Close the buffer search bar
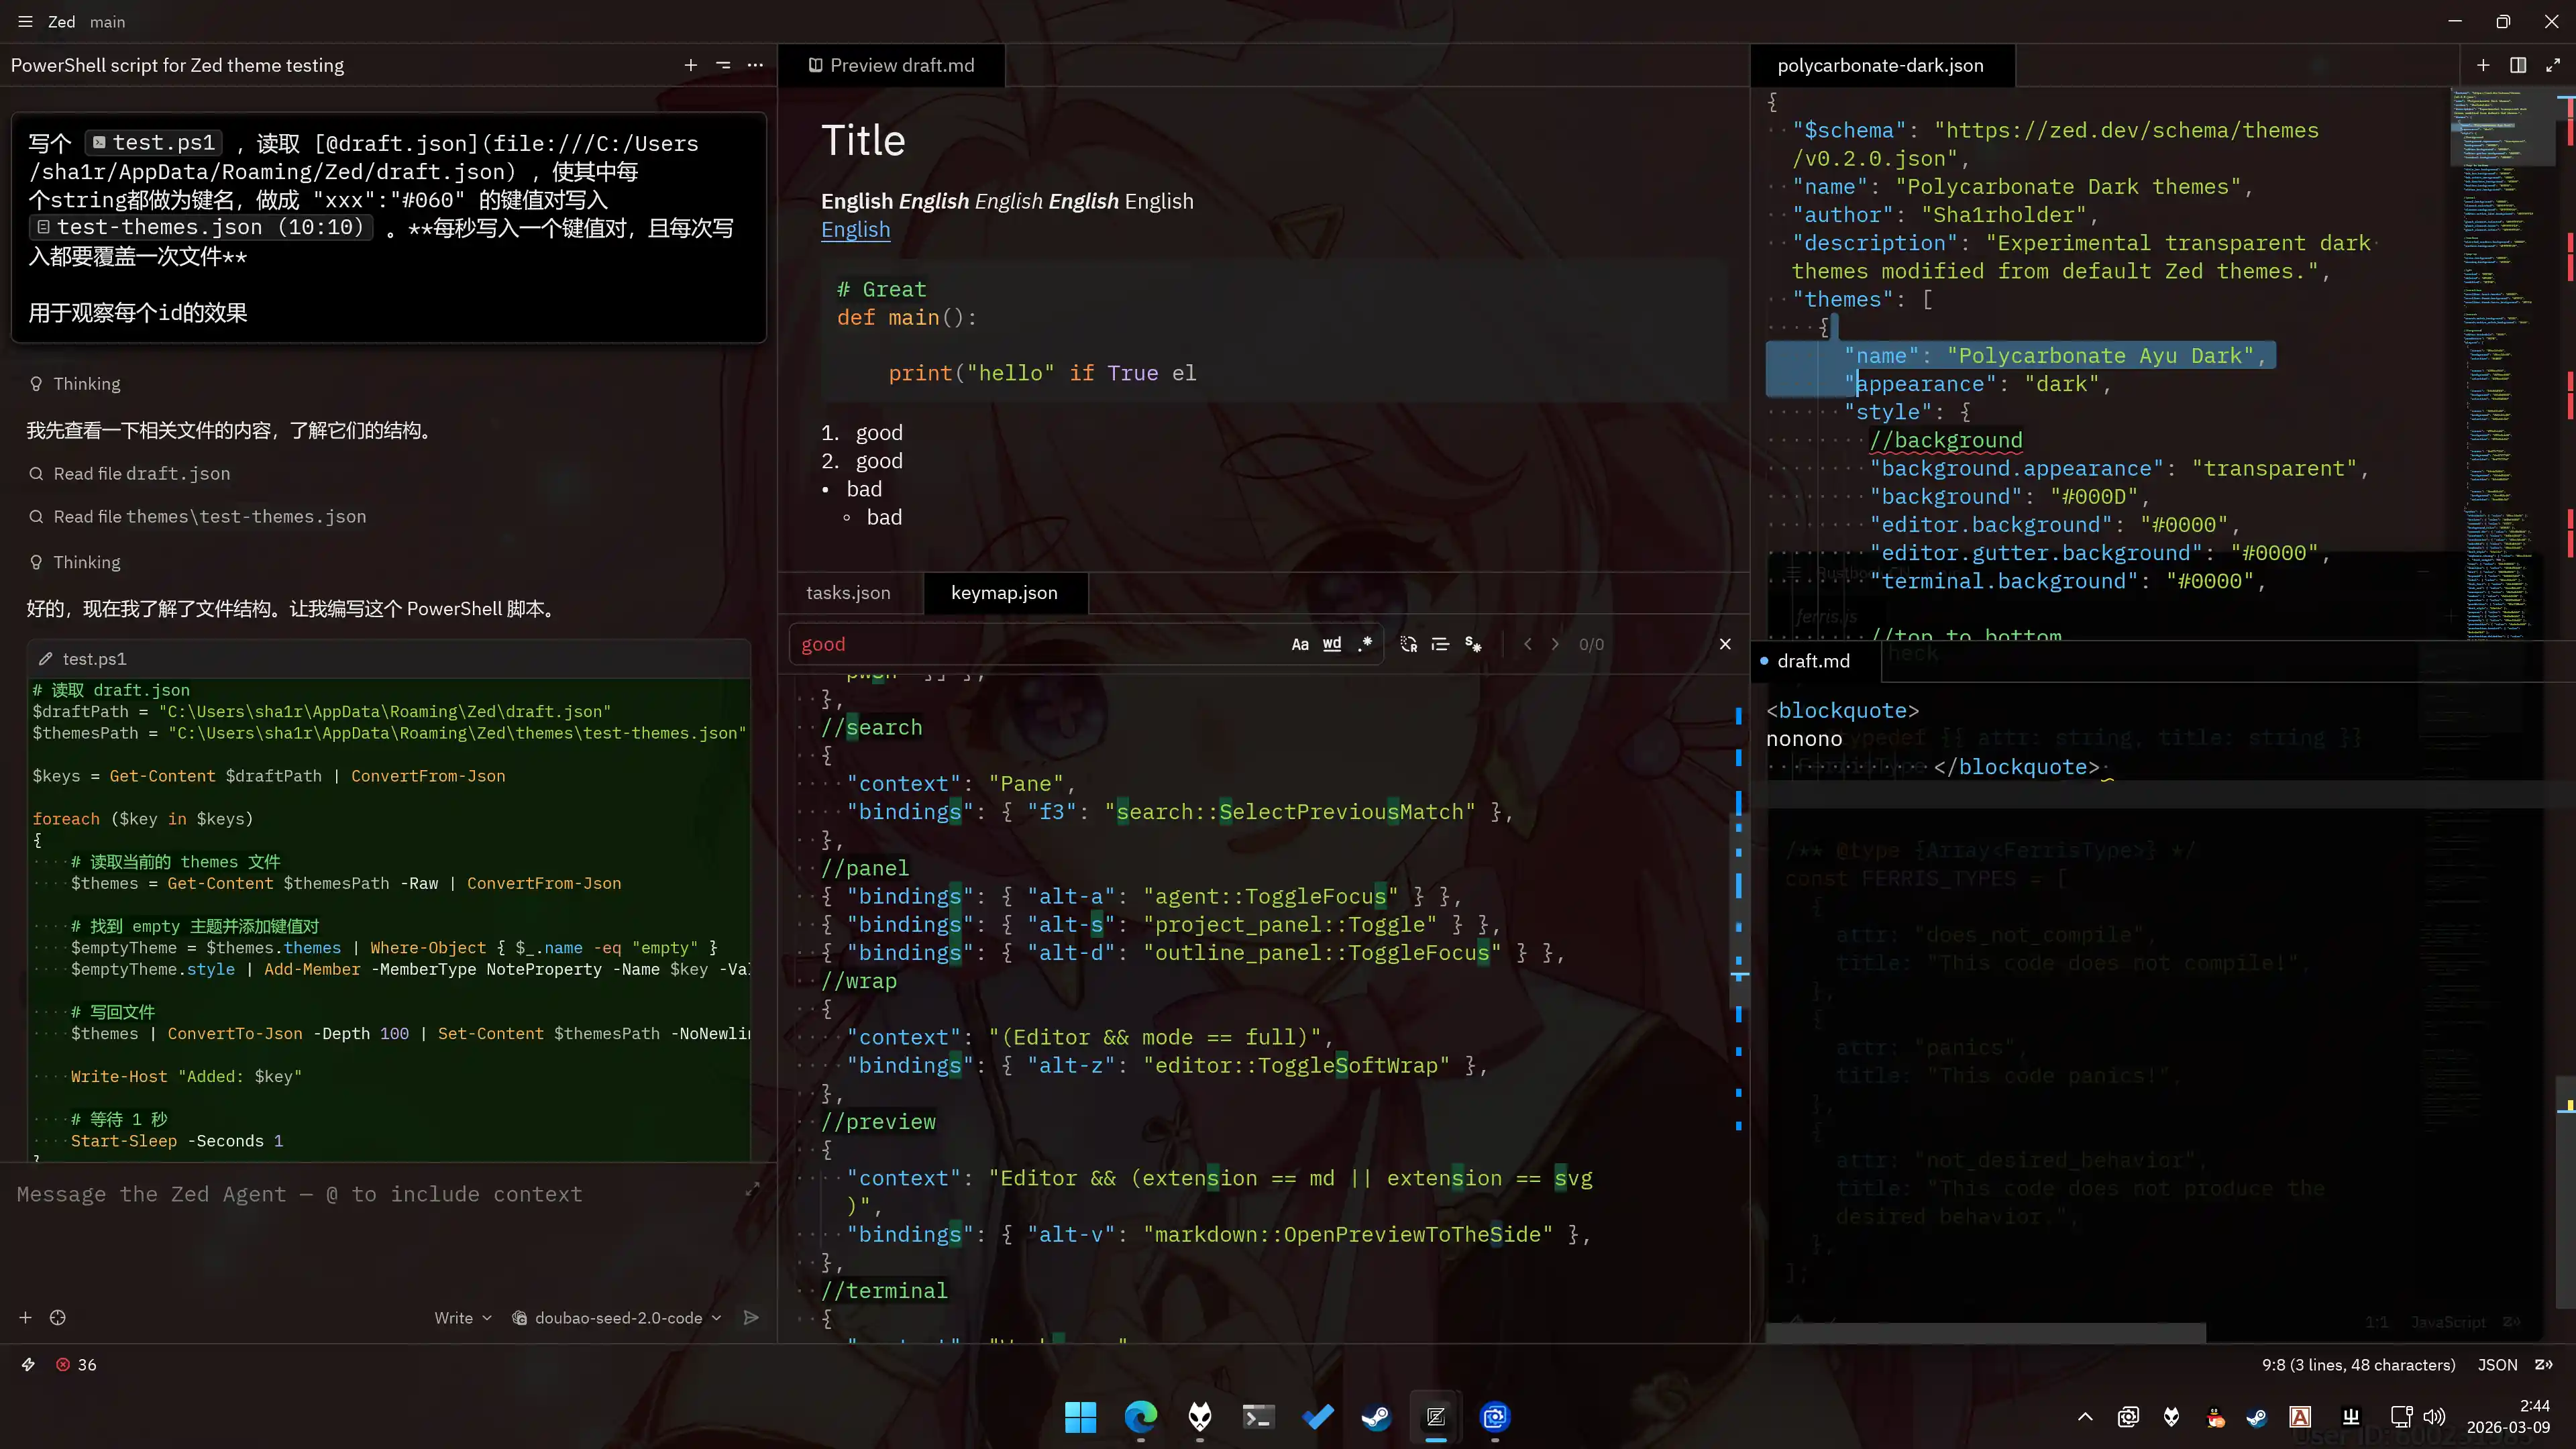 pyautogui.click(x=1725, y=644)
